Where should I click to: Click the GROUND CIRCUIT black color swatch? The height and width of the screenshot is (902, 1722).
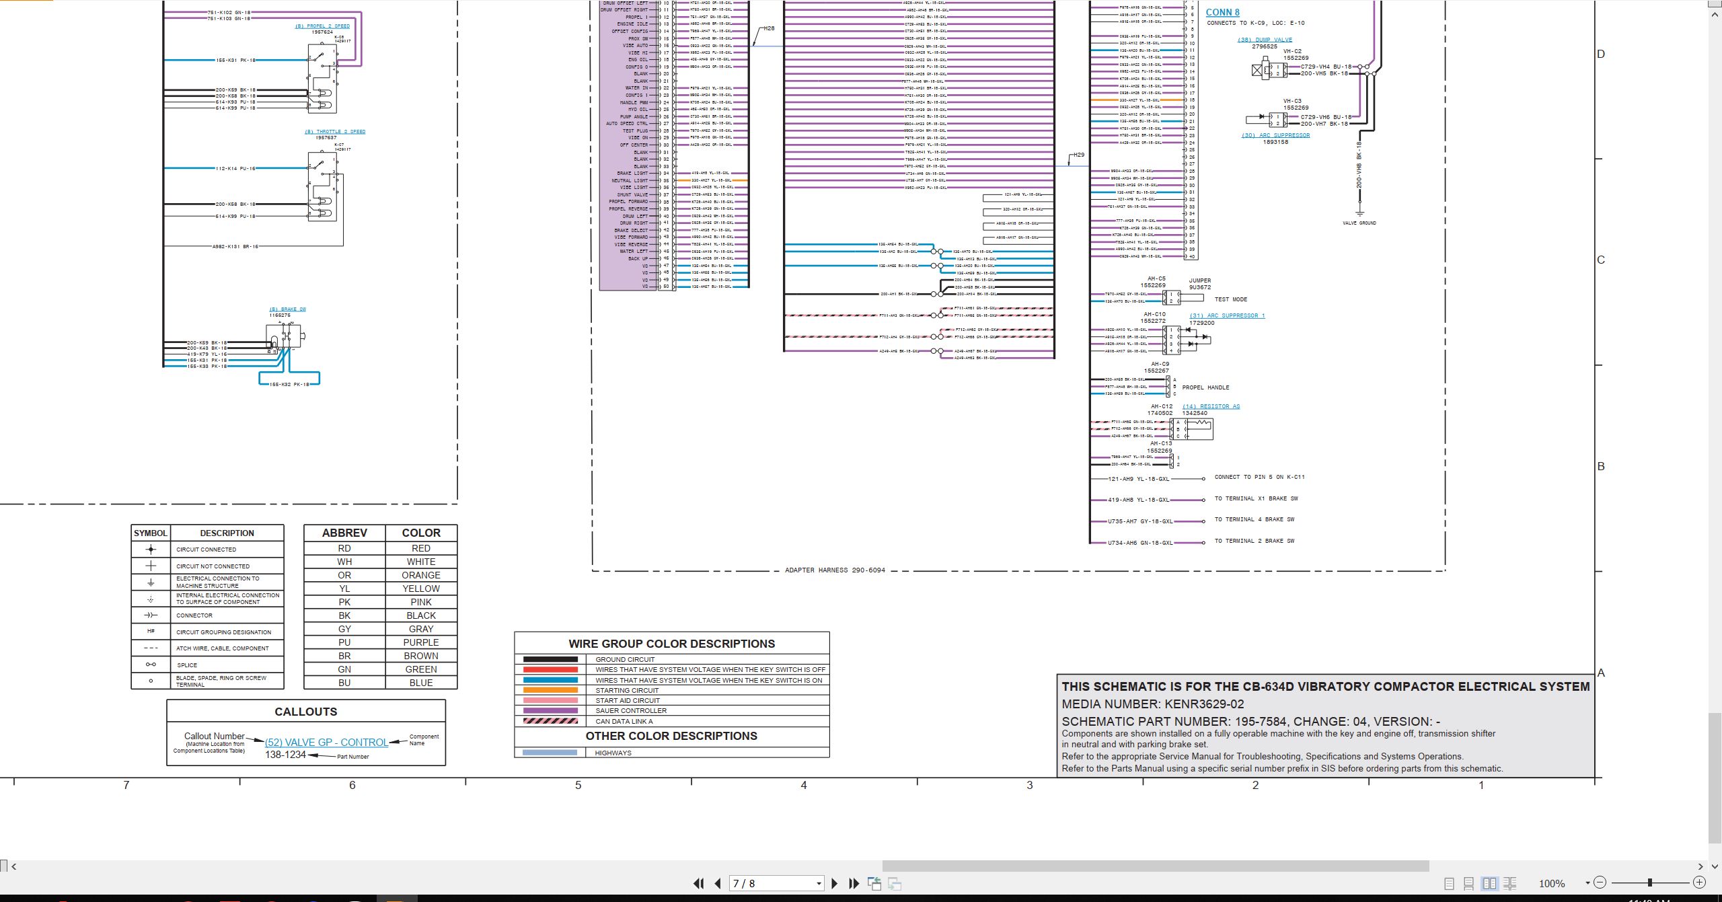pos(550,659)
